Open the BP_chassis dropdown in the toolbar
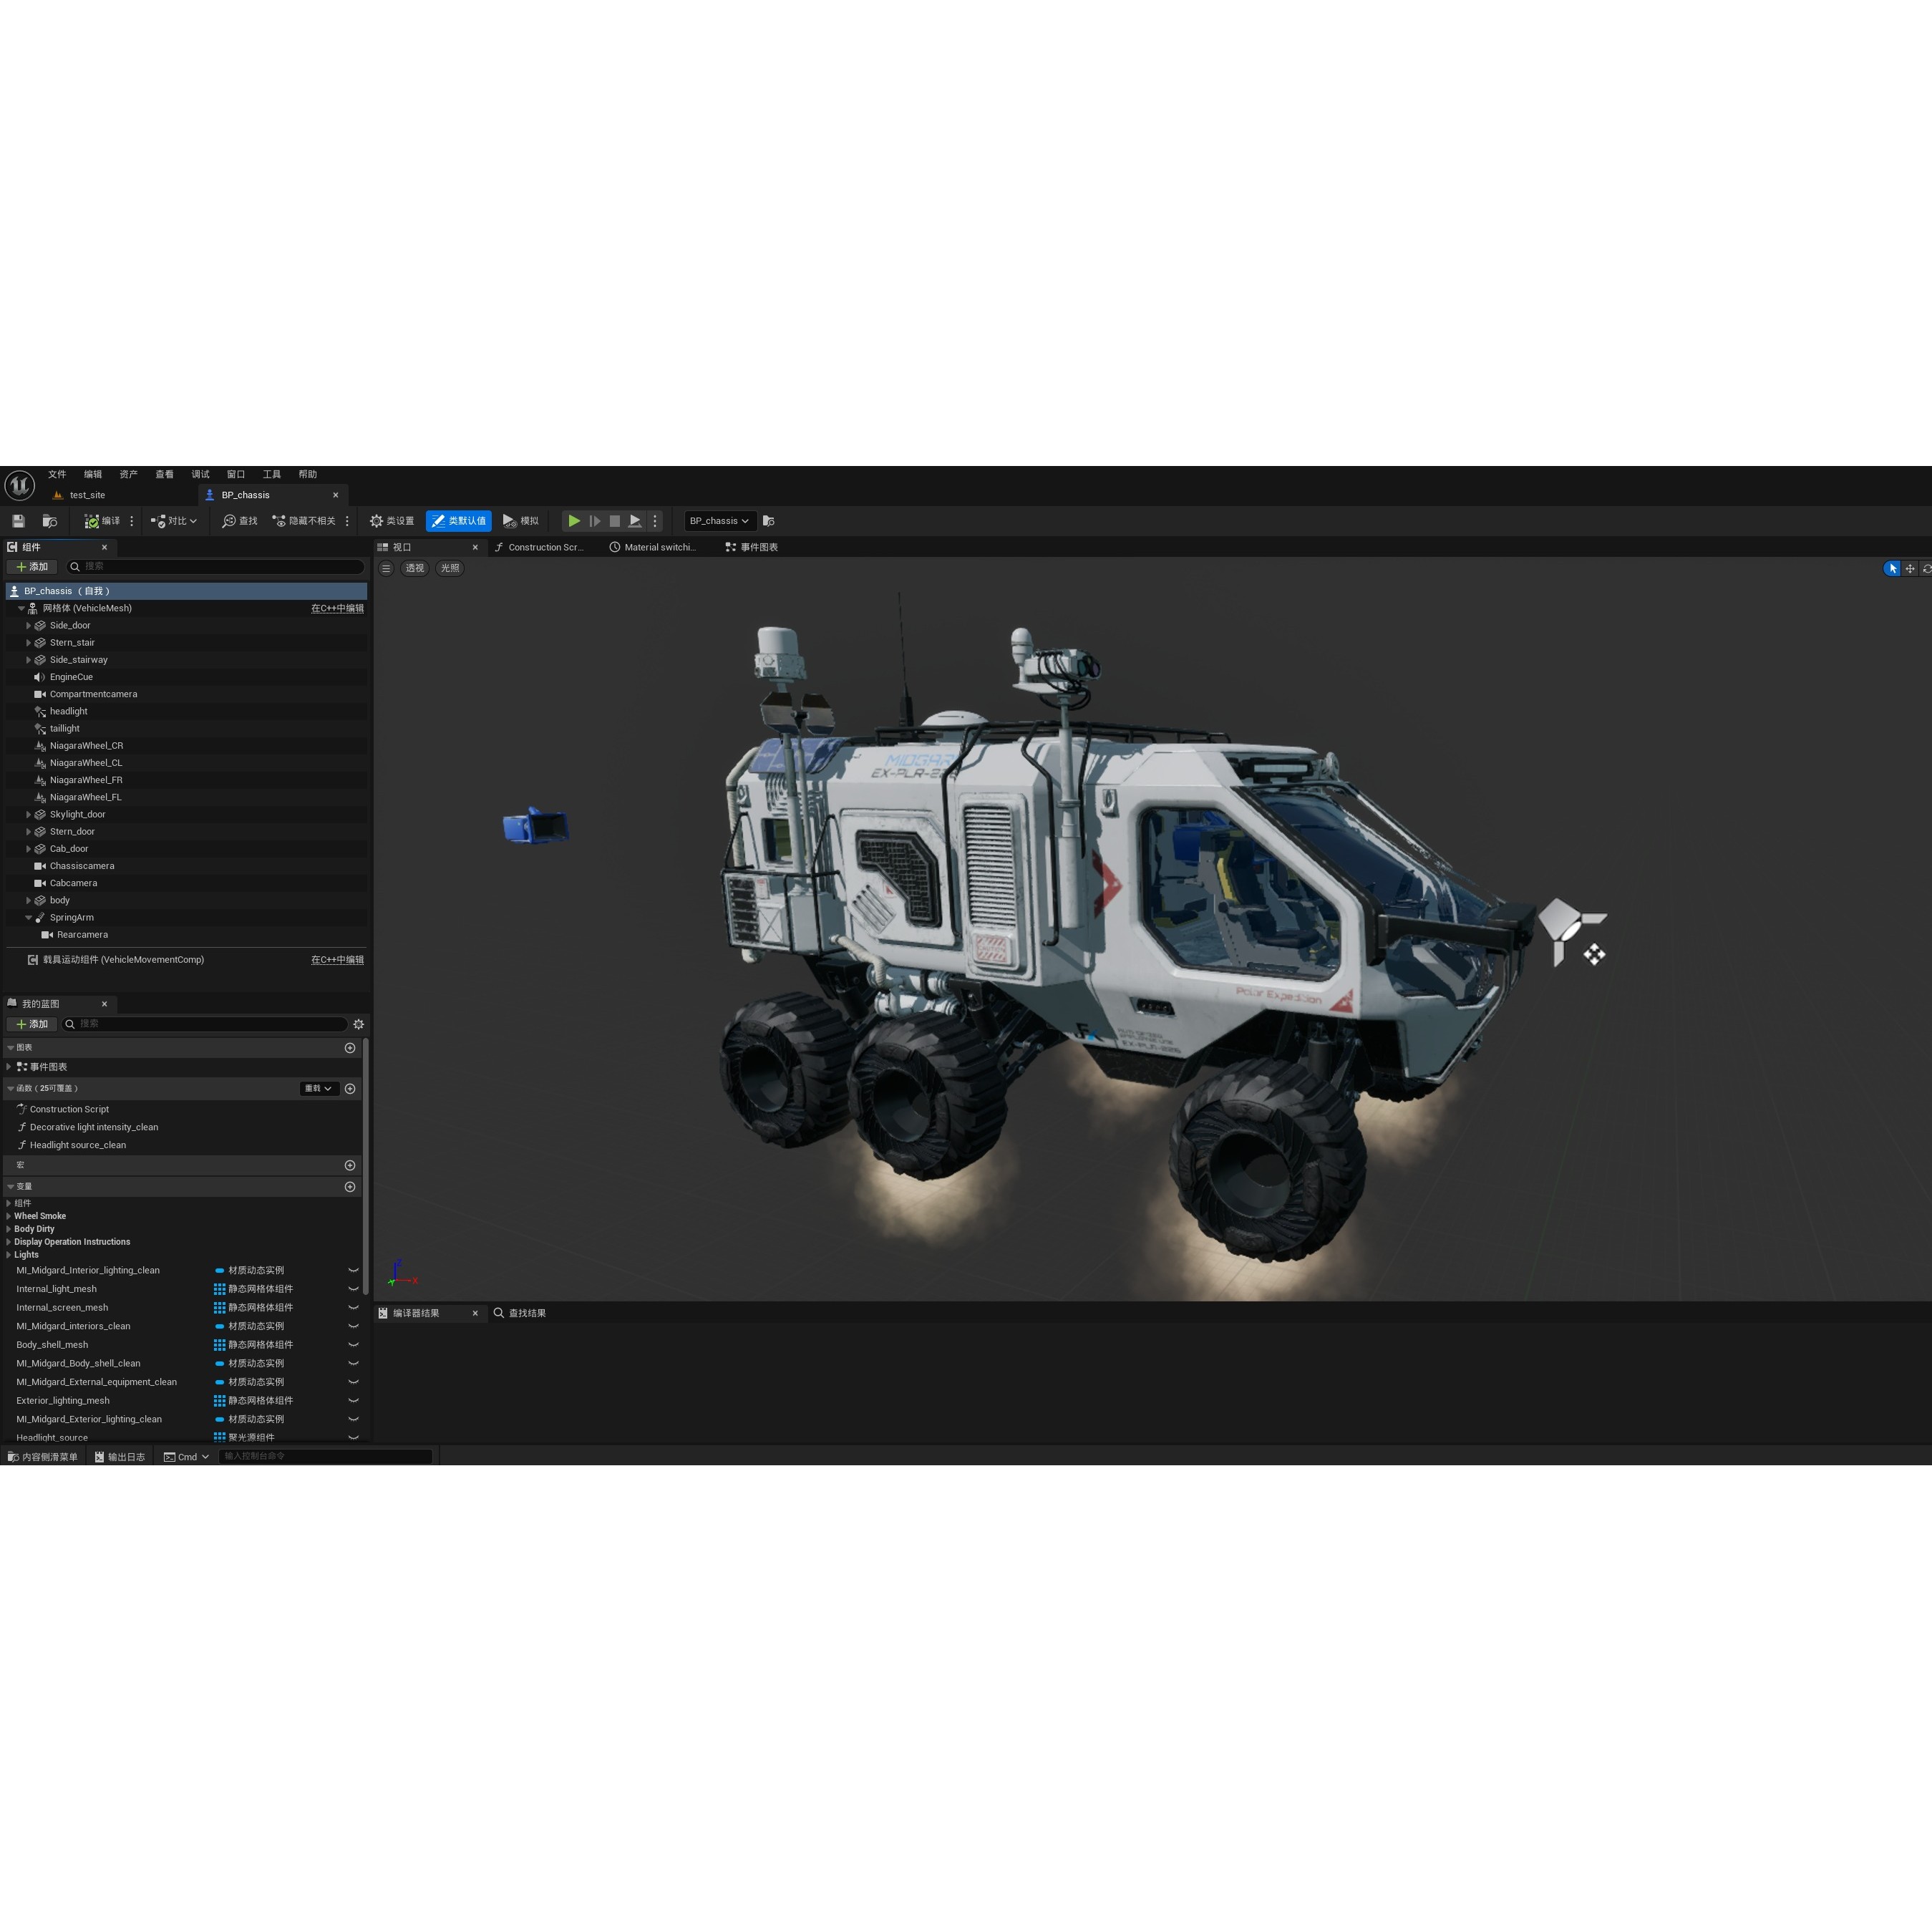 click(x=718, y=520)
